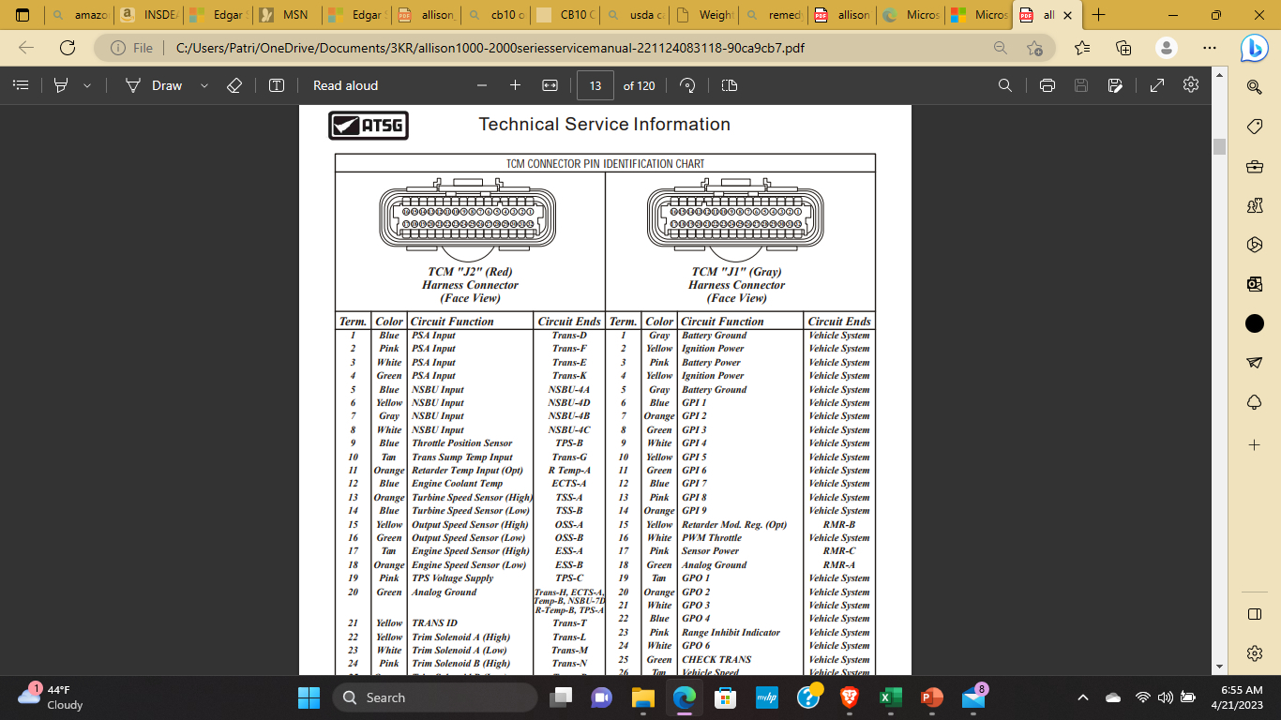Open the Edge sidebar search

[1255, 86]
